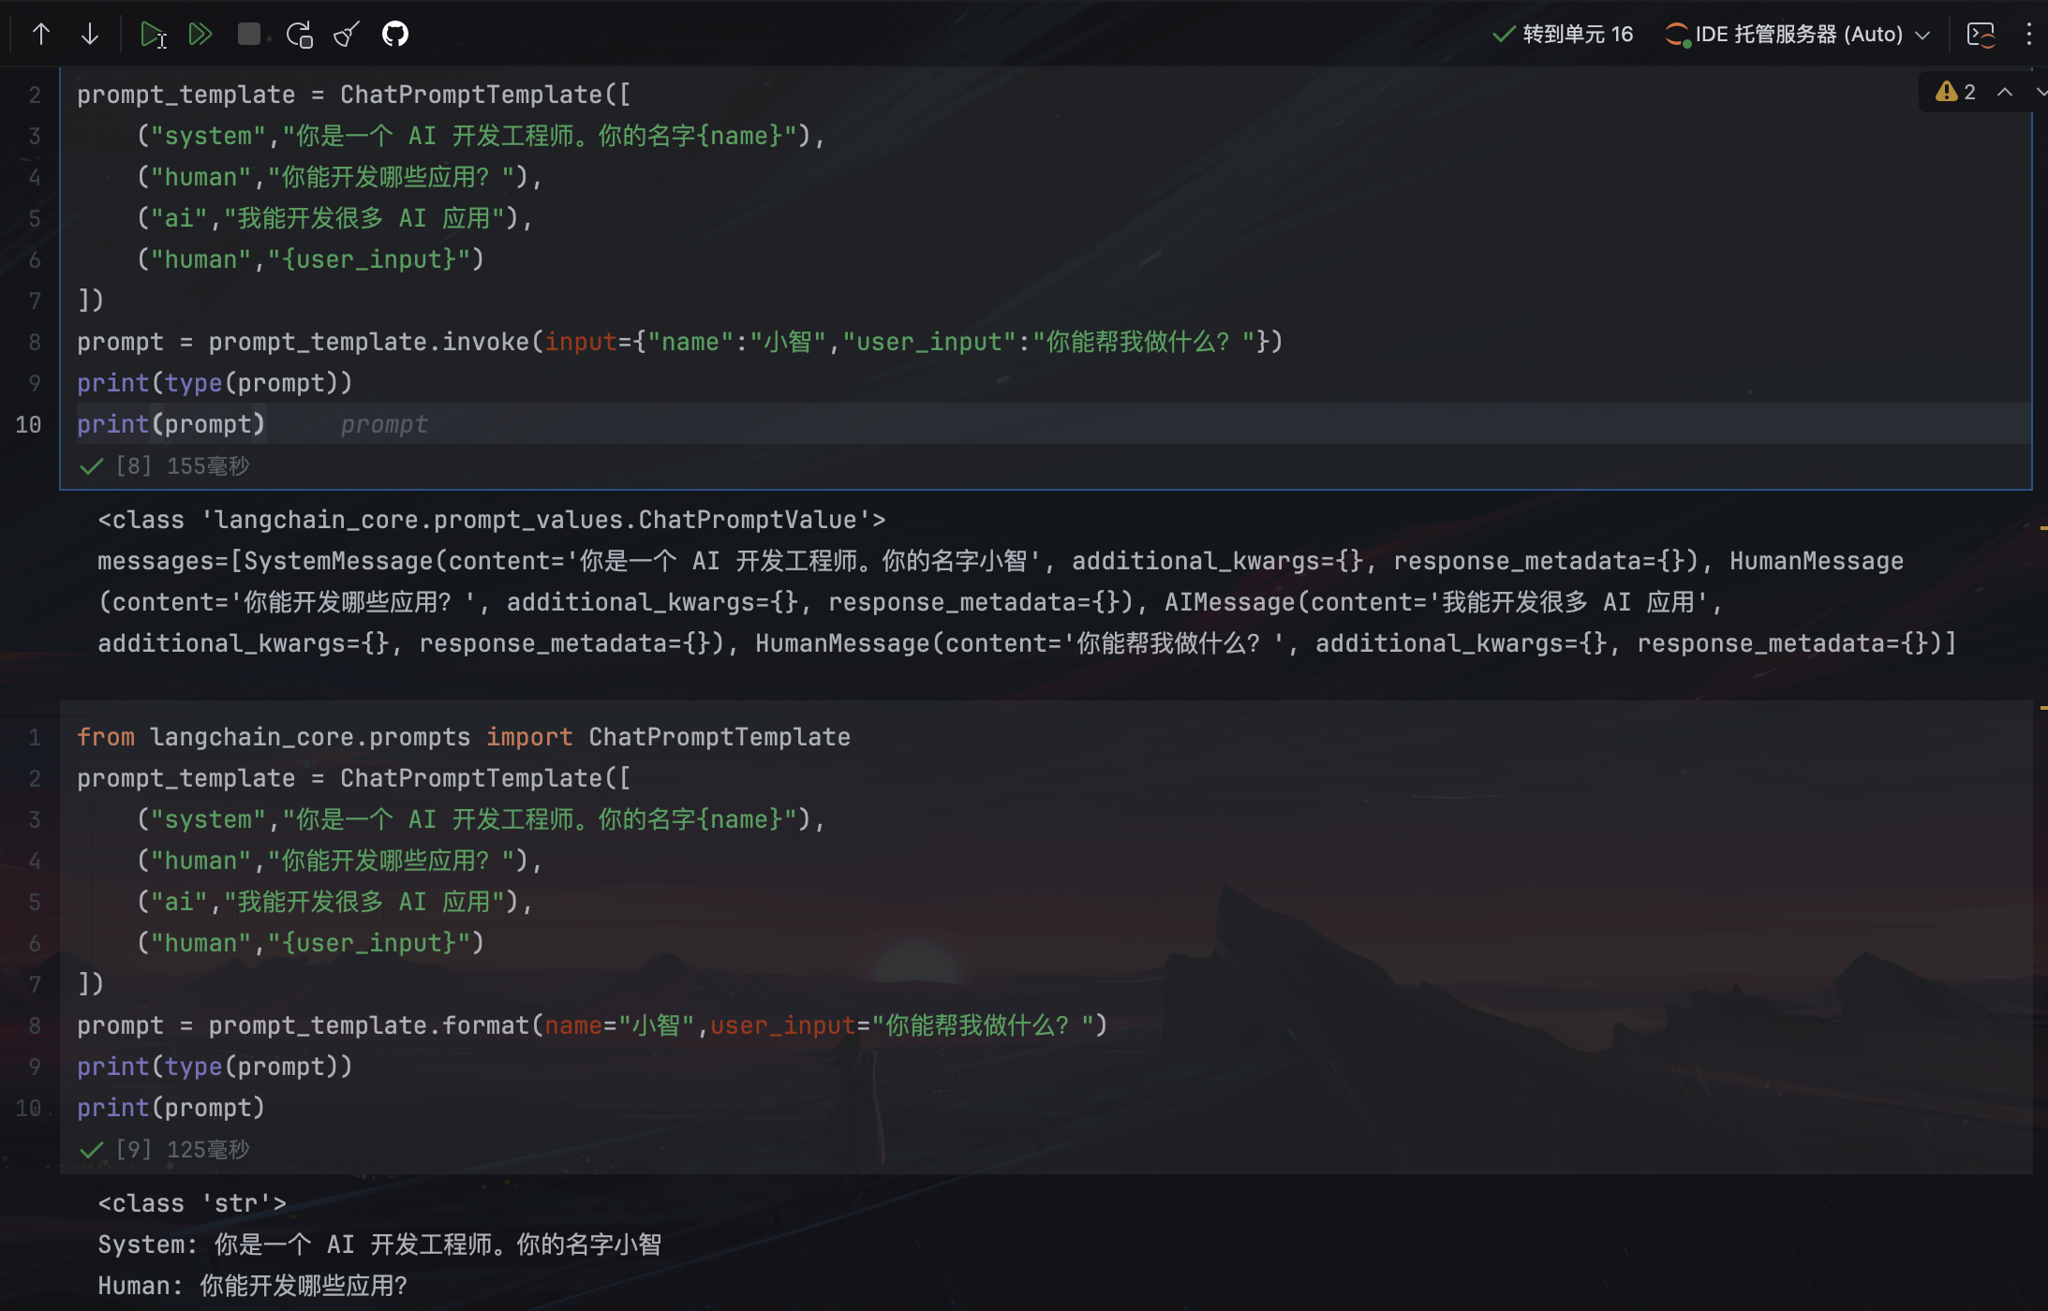Image resolution: width=2048 pixels, height=1311 pixels.
Task: Open the three-dot more options menu
Action: [x=2028, y=35]
